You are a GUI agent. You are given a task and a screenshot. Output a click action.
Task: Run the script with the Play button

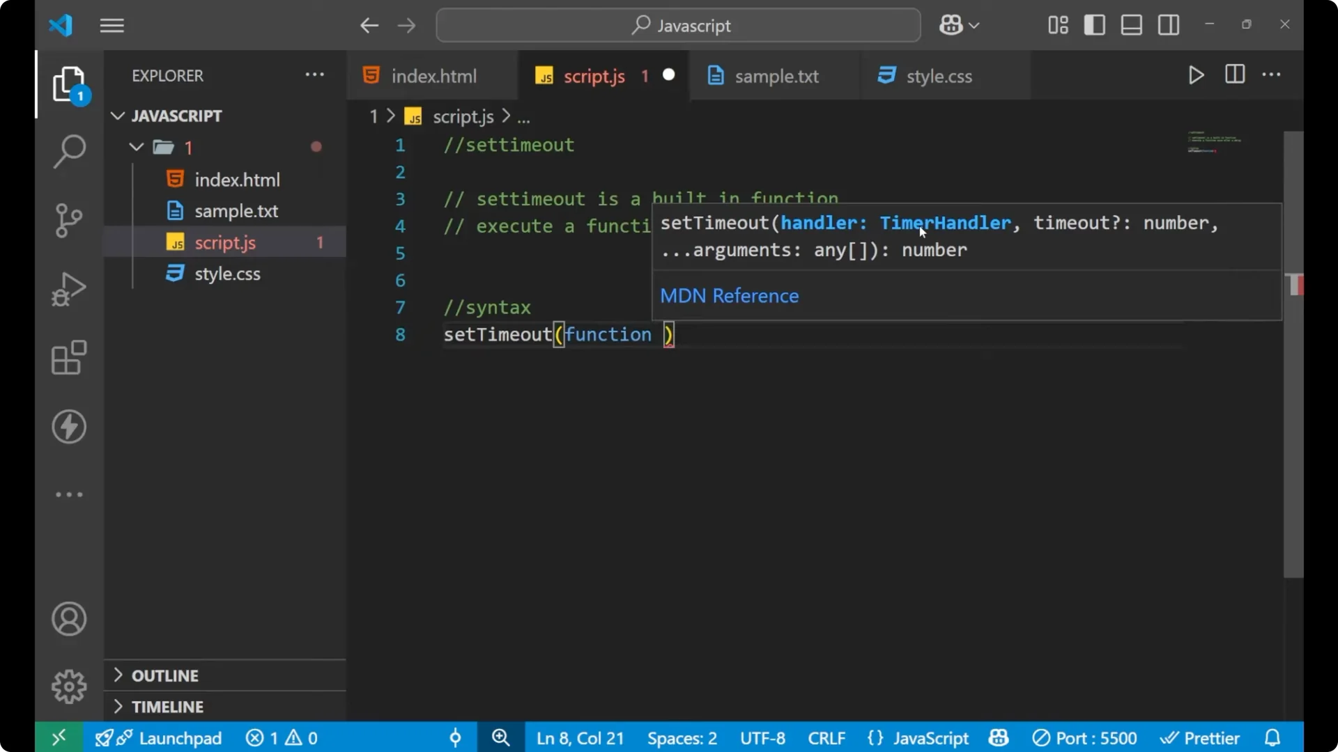tap(1196, 75)
